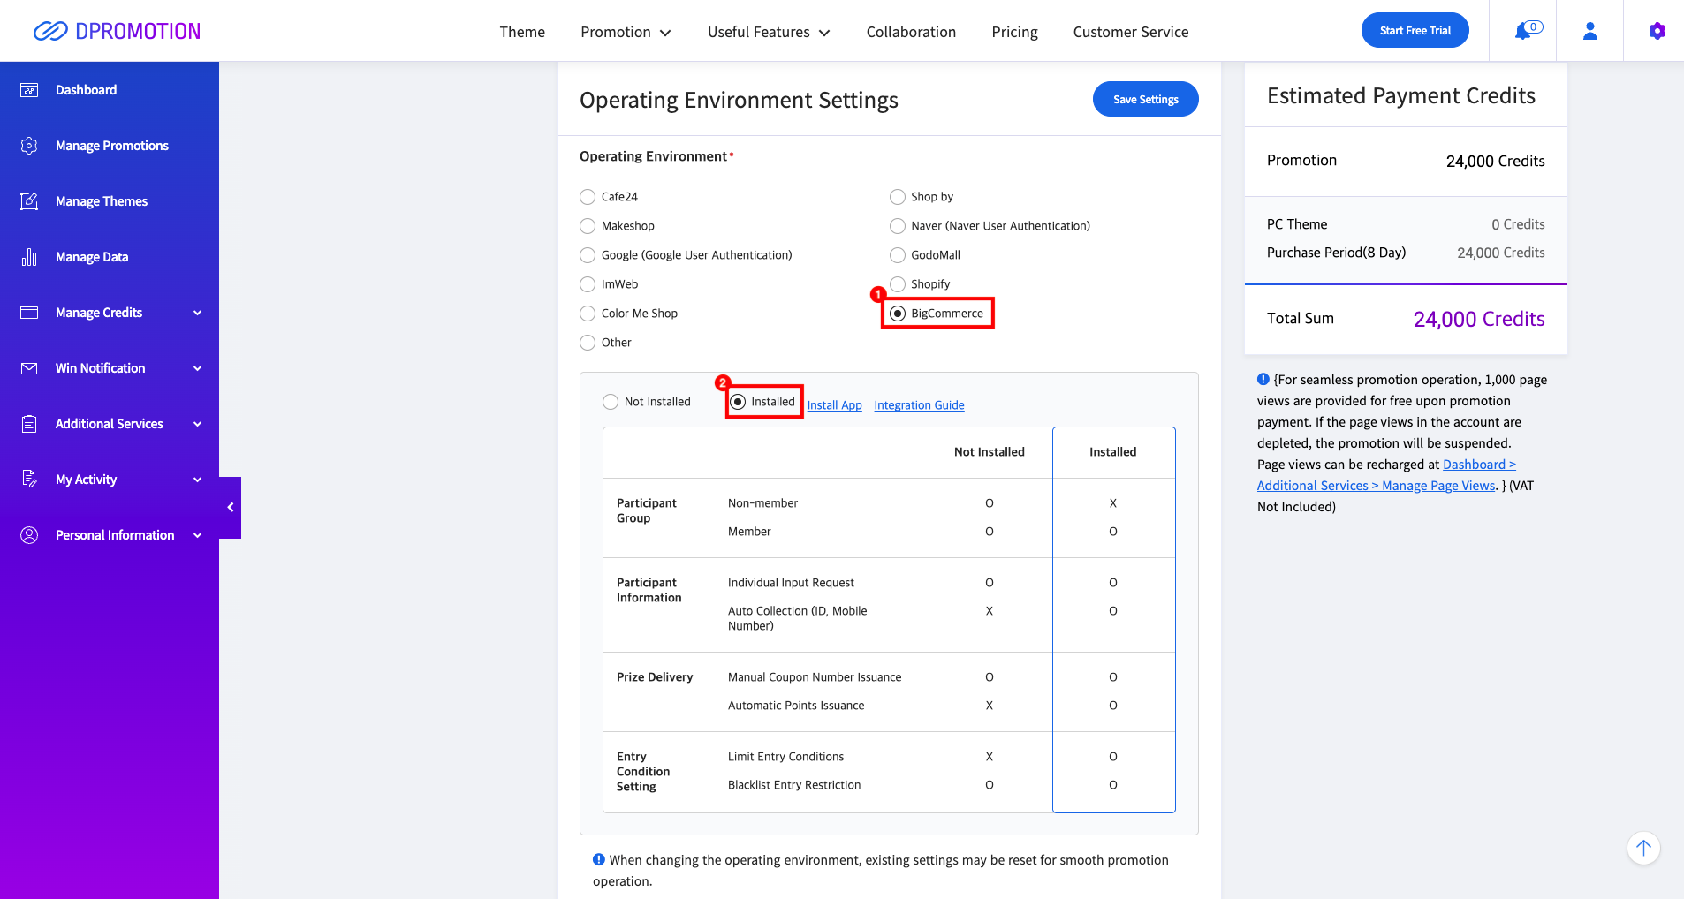Click the Purchase Period(8 Day) row label
This screenshot has width=1684, height=899.
pos(1336,253)
